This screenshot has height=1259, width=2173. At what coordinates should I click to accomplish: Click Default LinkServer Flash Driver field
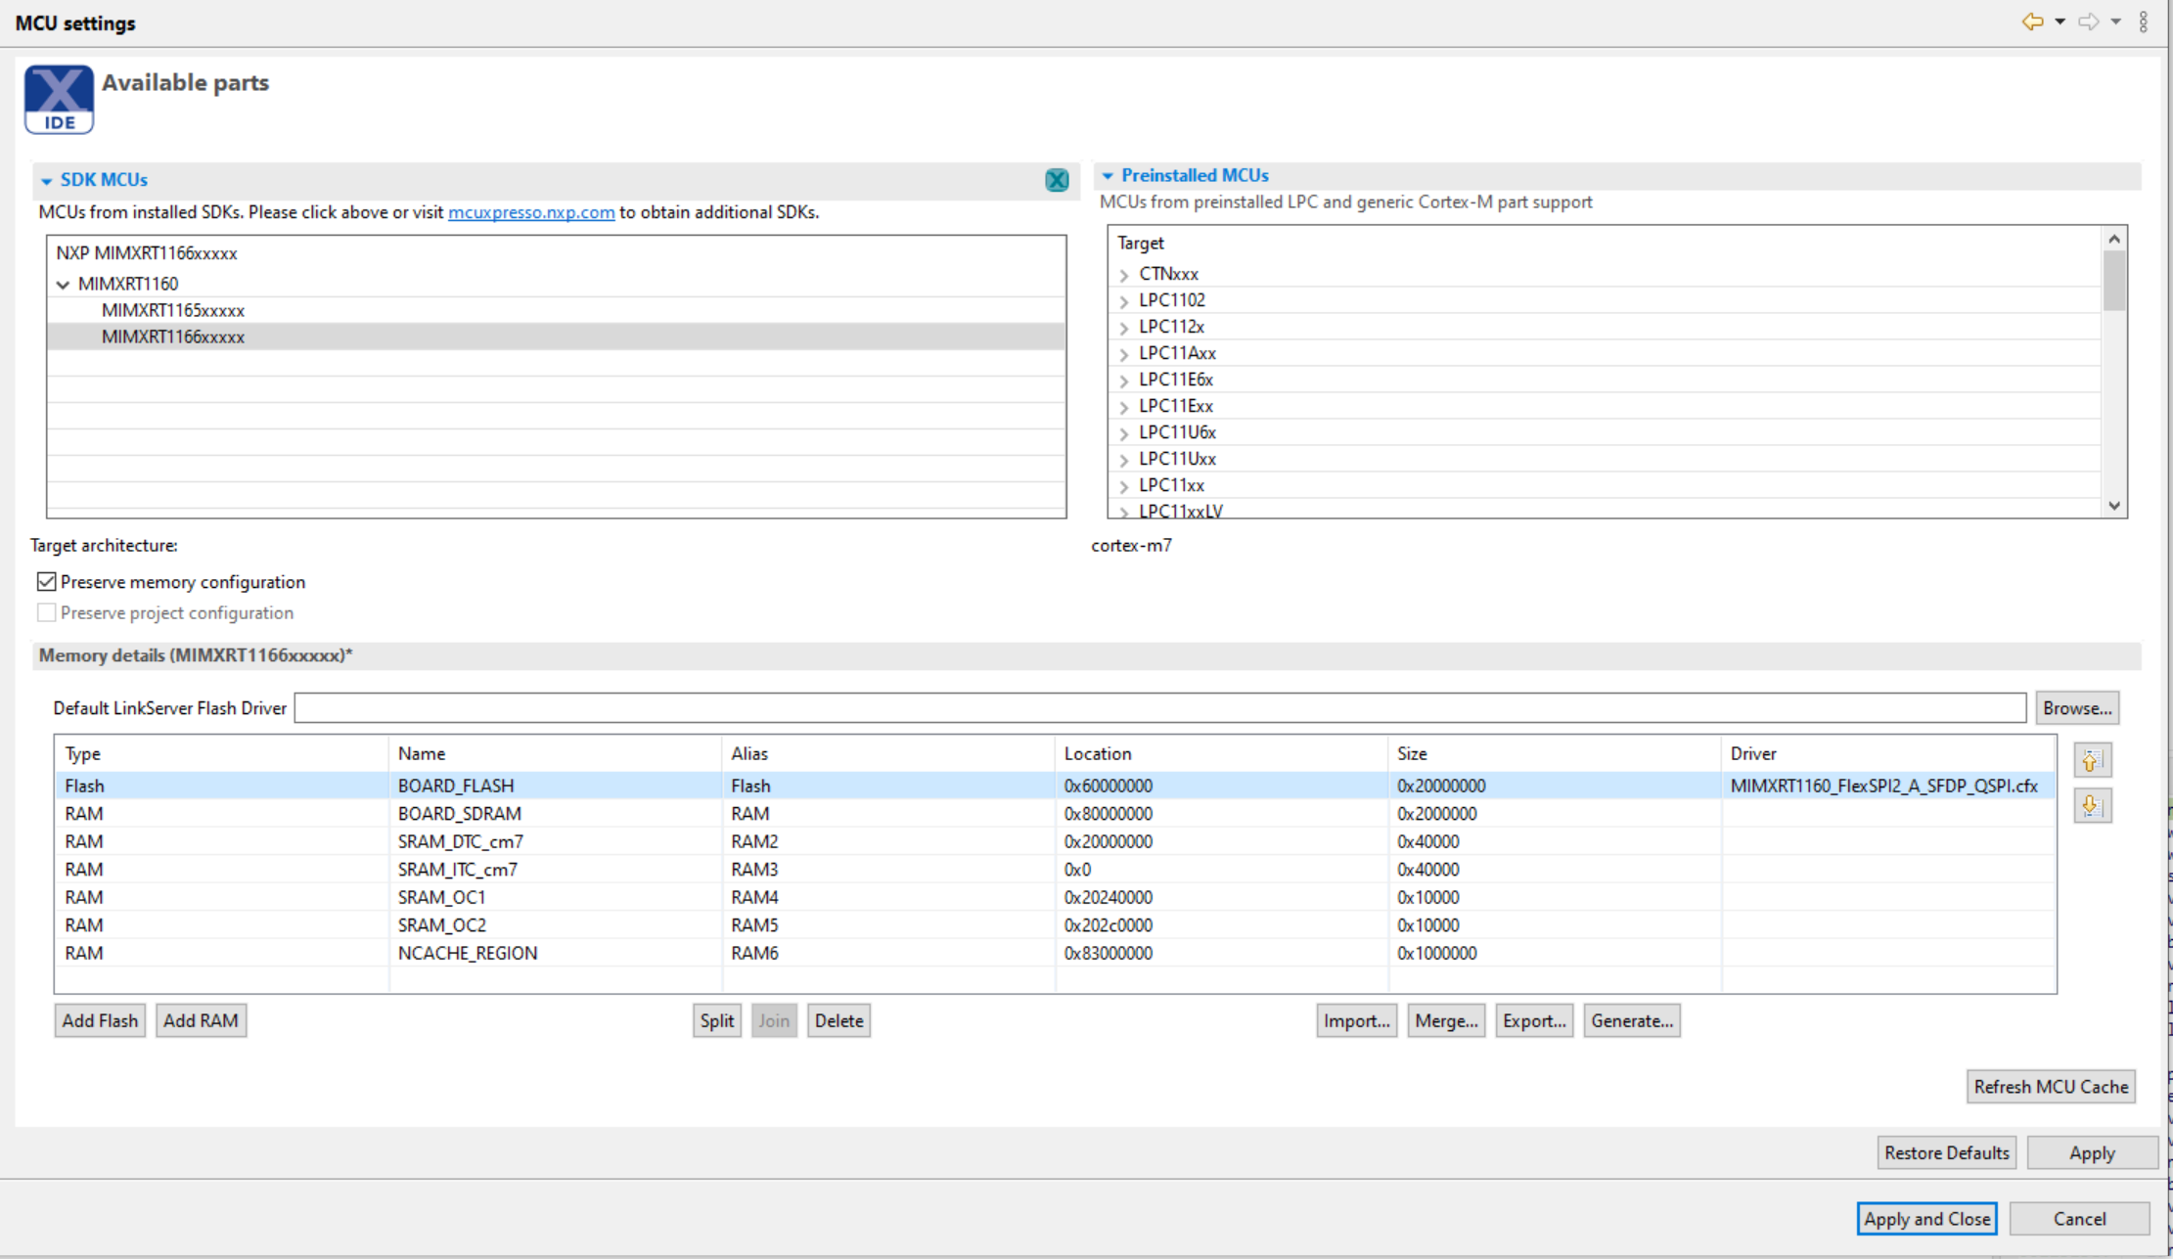tap(1159, 708)
